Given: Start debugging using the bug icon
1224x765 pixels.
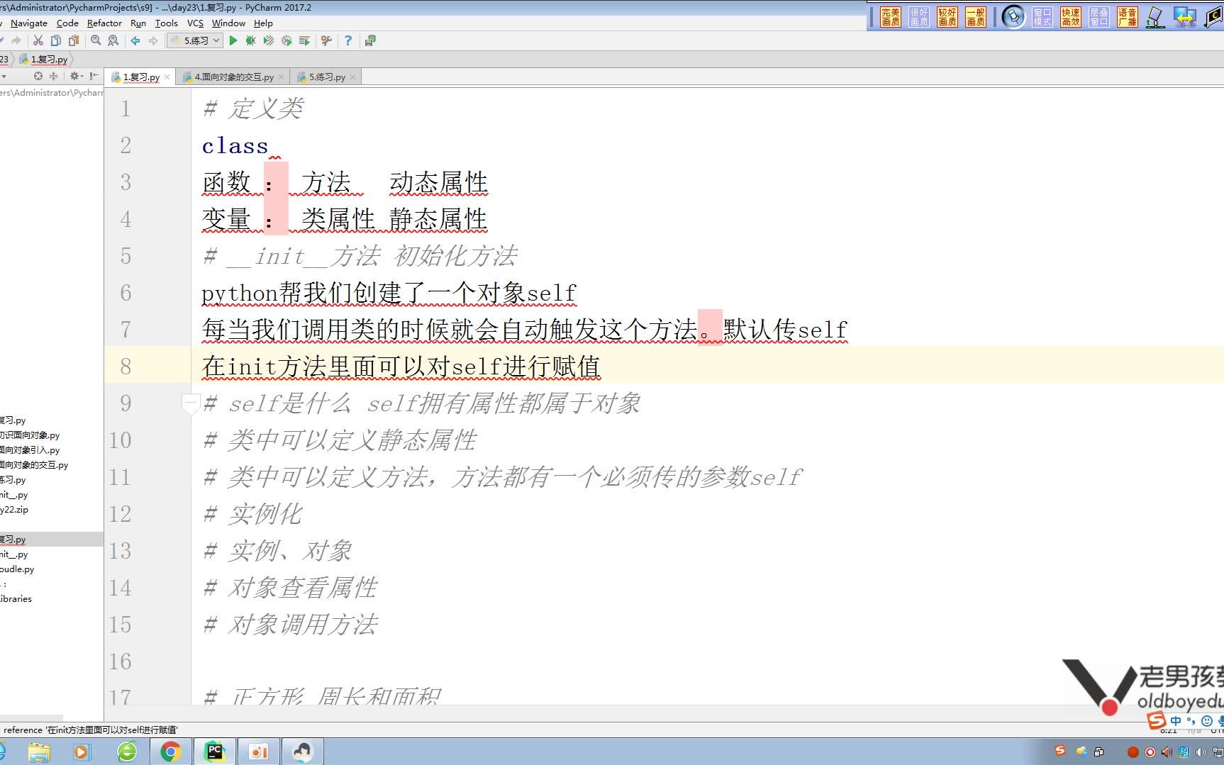Looking at the screenshot, I should click(x=250, y=40).
